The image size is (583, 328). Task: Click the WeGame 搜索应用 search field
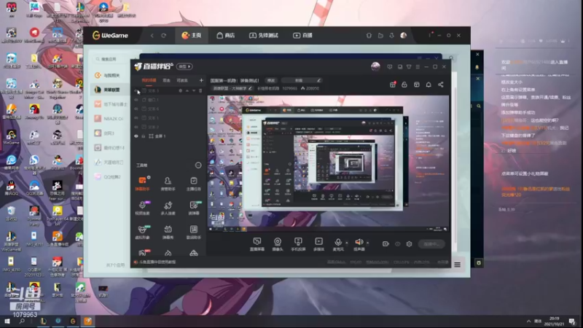click(x=110, y=59)
